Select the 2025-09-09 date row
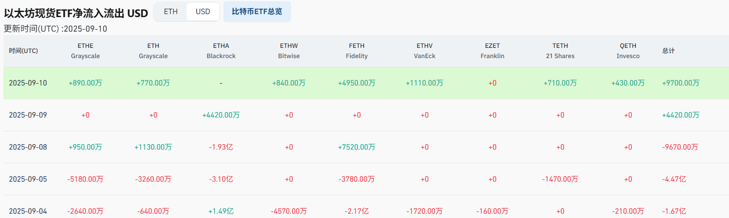The image size is (729, 218). (28, 115)
